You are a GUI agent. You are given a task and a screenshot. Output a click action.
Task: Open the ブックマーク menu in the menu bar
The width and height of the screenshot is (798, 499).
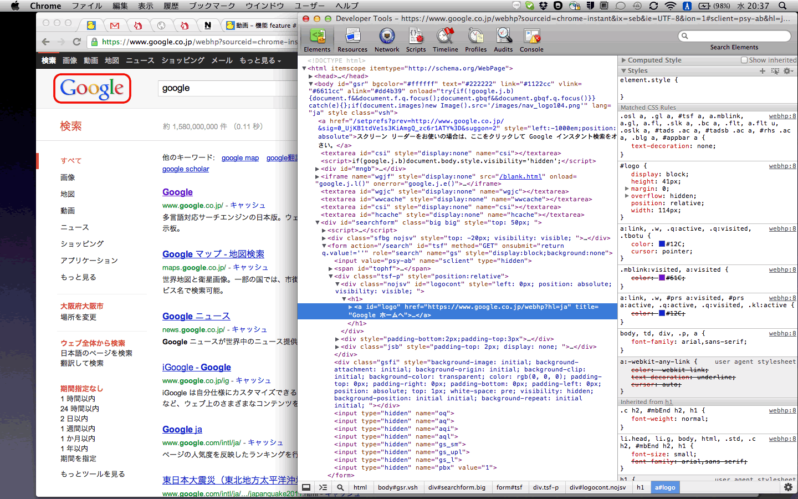212,6
